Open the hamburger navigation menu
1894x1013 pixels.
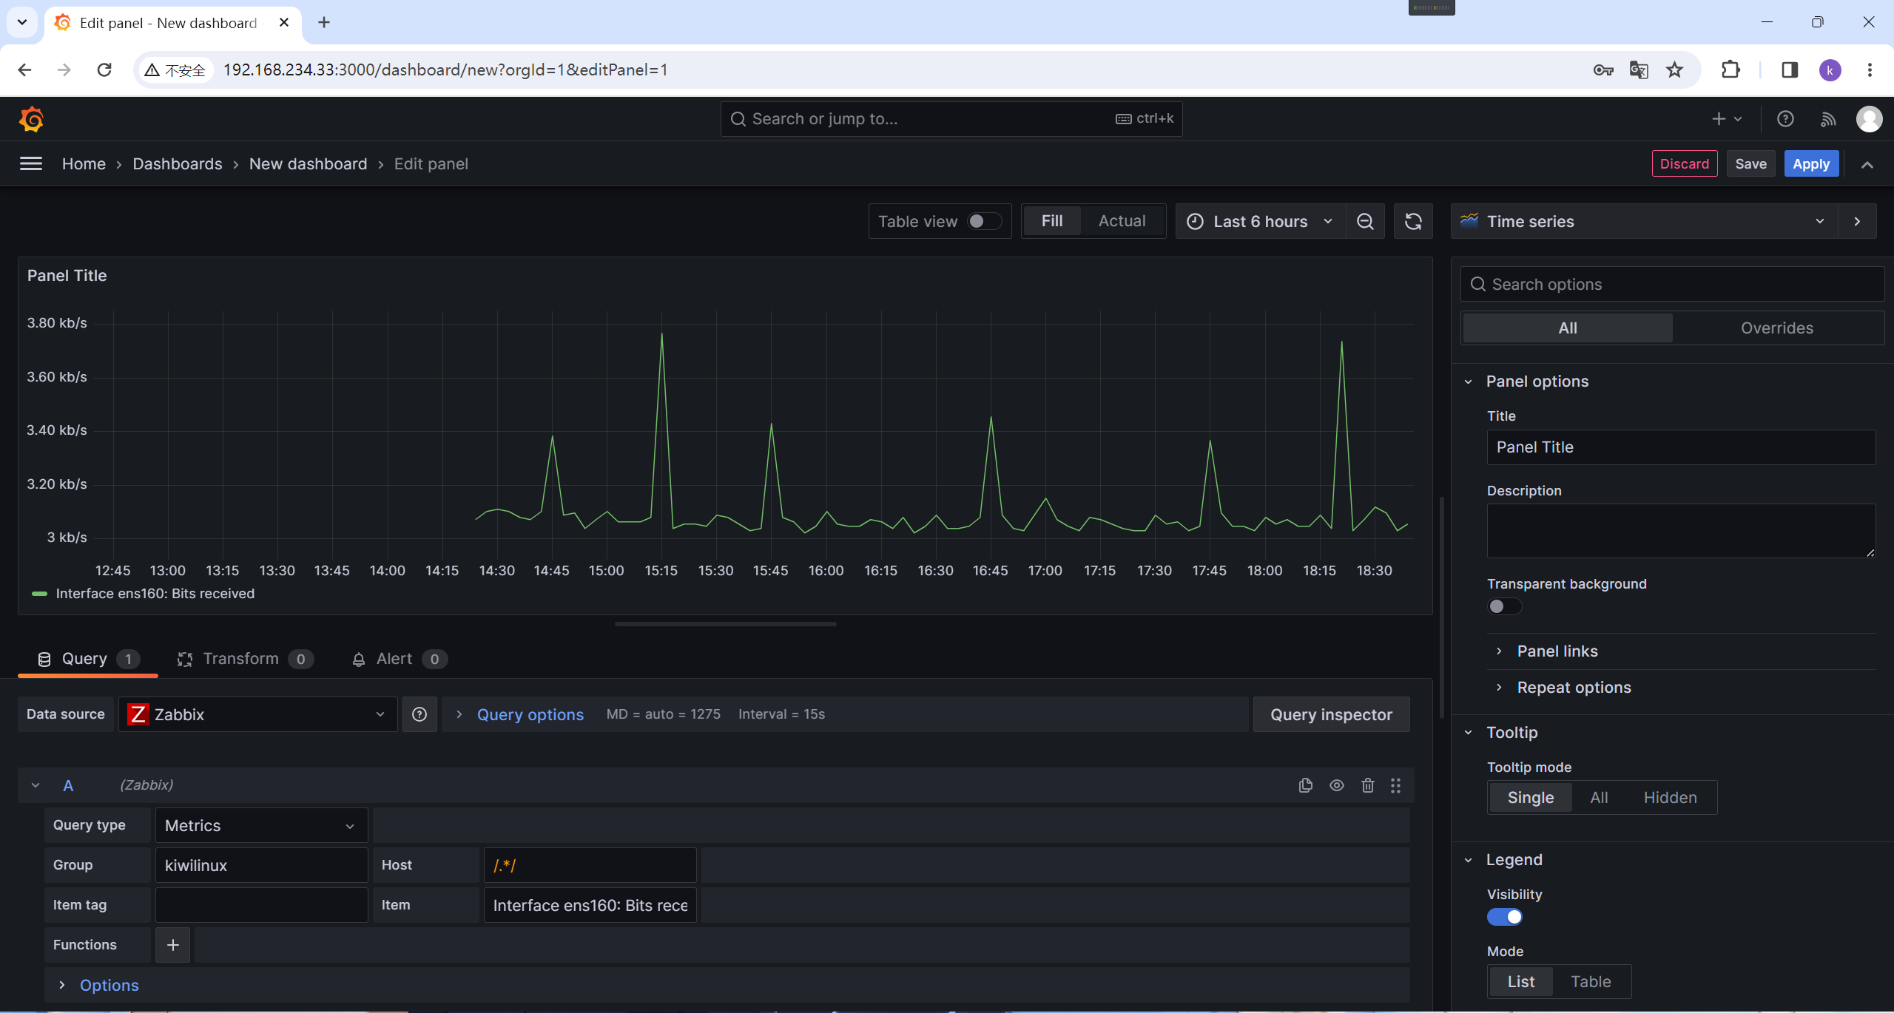(30, 163)
